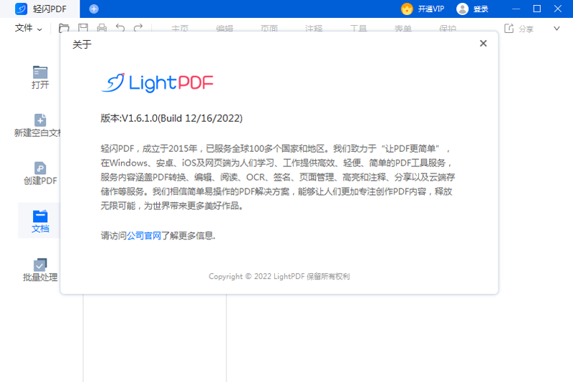Close the 轻闪PDF application window
Image resolution: width=573 pixels, height=382 pixels.
click(x=558, y=9)
